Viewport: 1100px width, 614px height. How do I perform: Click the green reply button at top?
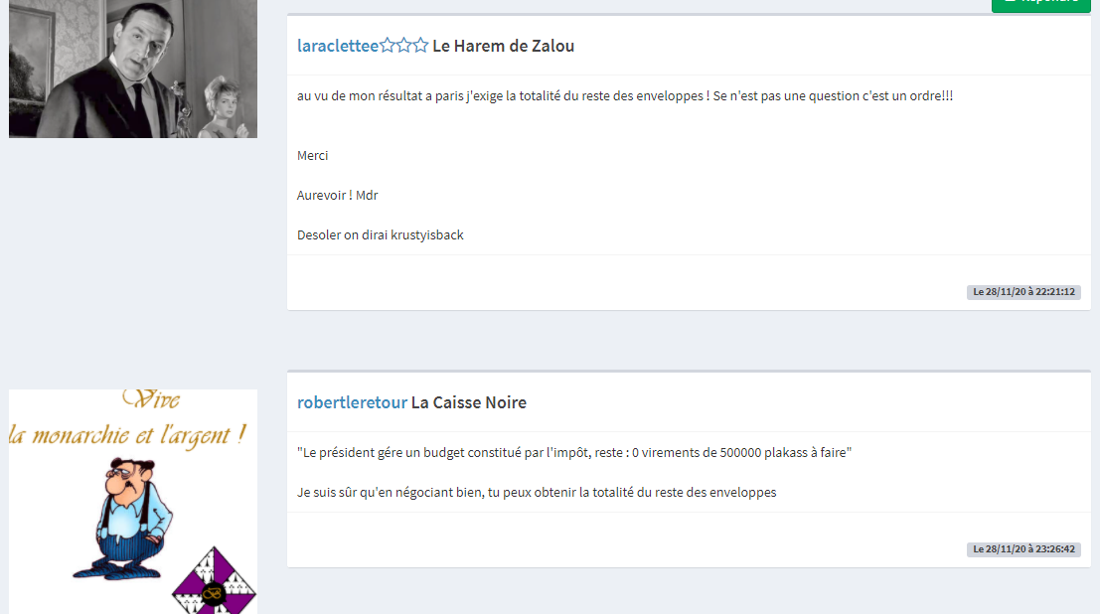[1041, 4]
